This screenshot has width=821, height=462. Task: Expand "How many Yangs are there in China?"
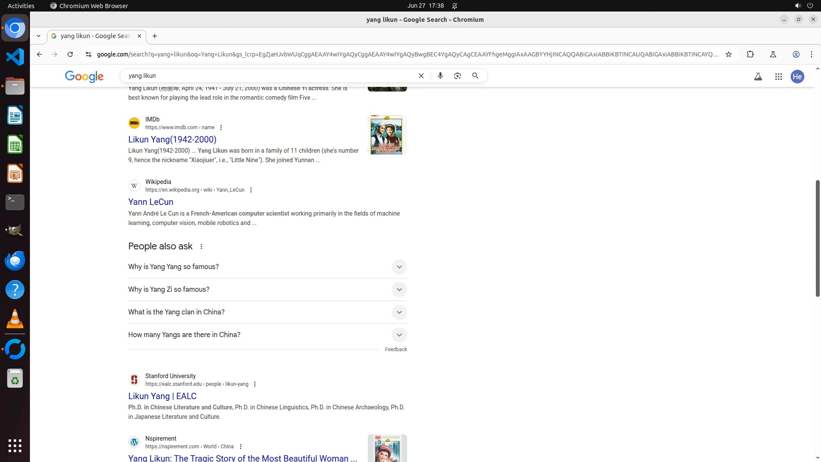[399, 335]
